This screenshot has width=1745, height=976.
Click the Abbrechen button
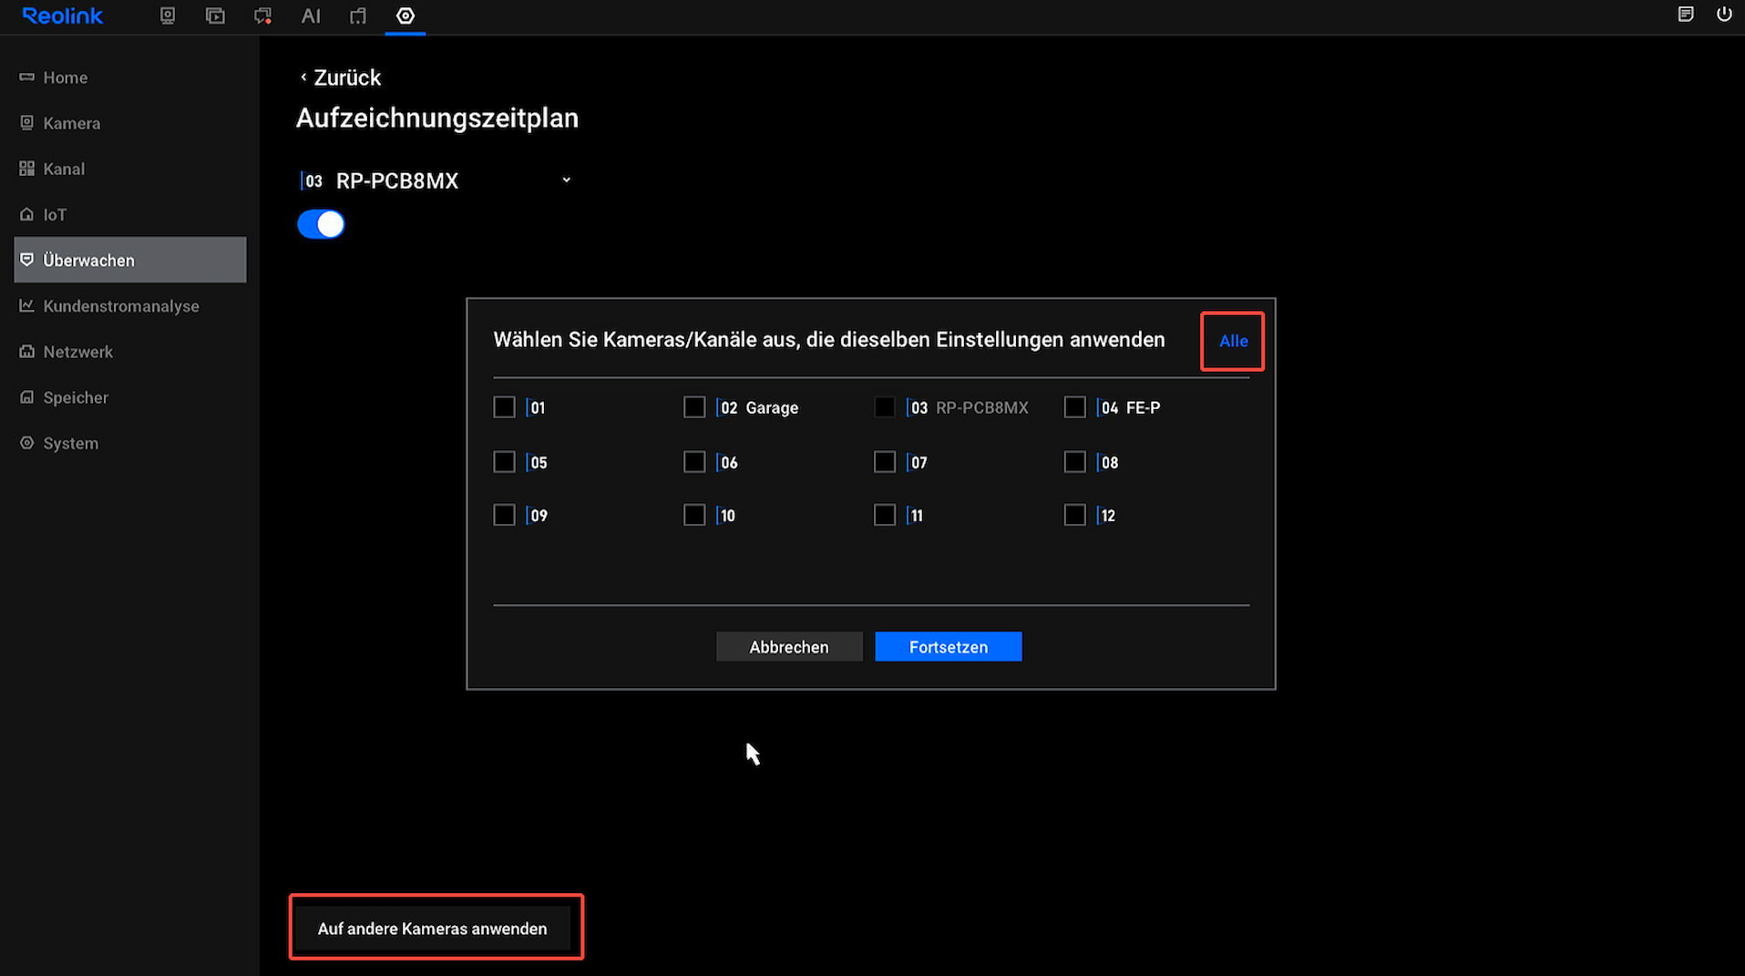click(789, 647)
